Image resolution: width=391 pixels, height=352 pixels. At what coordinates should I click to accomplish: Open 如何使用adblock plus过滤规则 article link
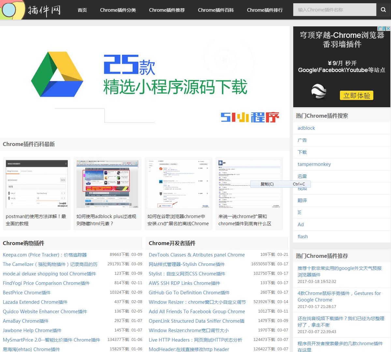106,220
